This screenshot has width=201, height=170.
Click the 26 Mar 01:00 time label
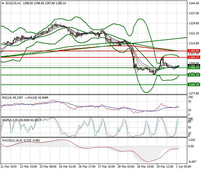pyautogui.click(x=67, y=167)
